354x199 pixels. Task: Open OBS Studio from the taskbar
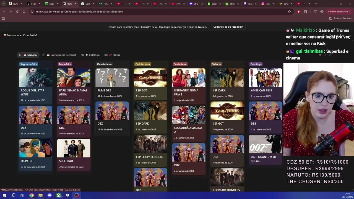tap(77, 195)
